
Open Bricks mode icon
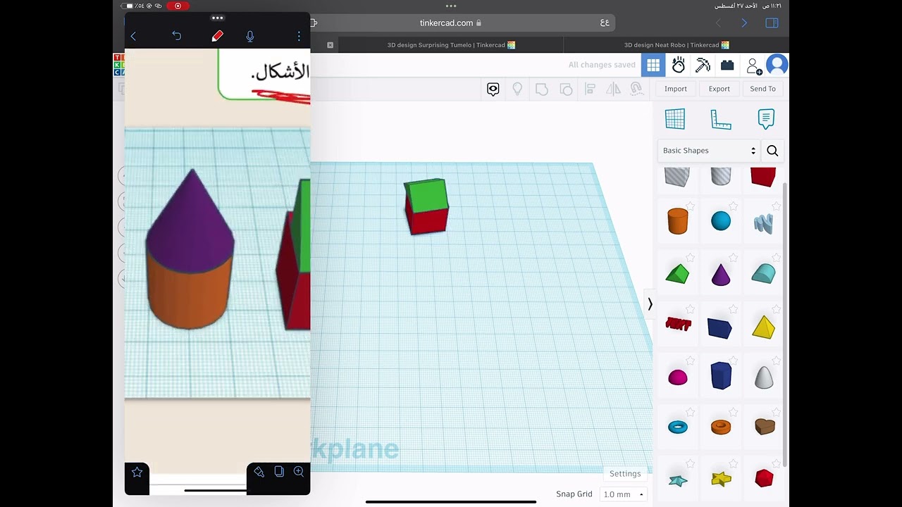[727, 65]
